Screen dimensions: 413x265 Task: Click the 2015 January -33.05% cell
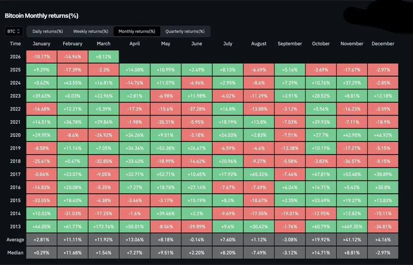pos(41,200)
